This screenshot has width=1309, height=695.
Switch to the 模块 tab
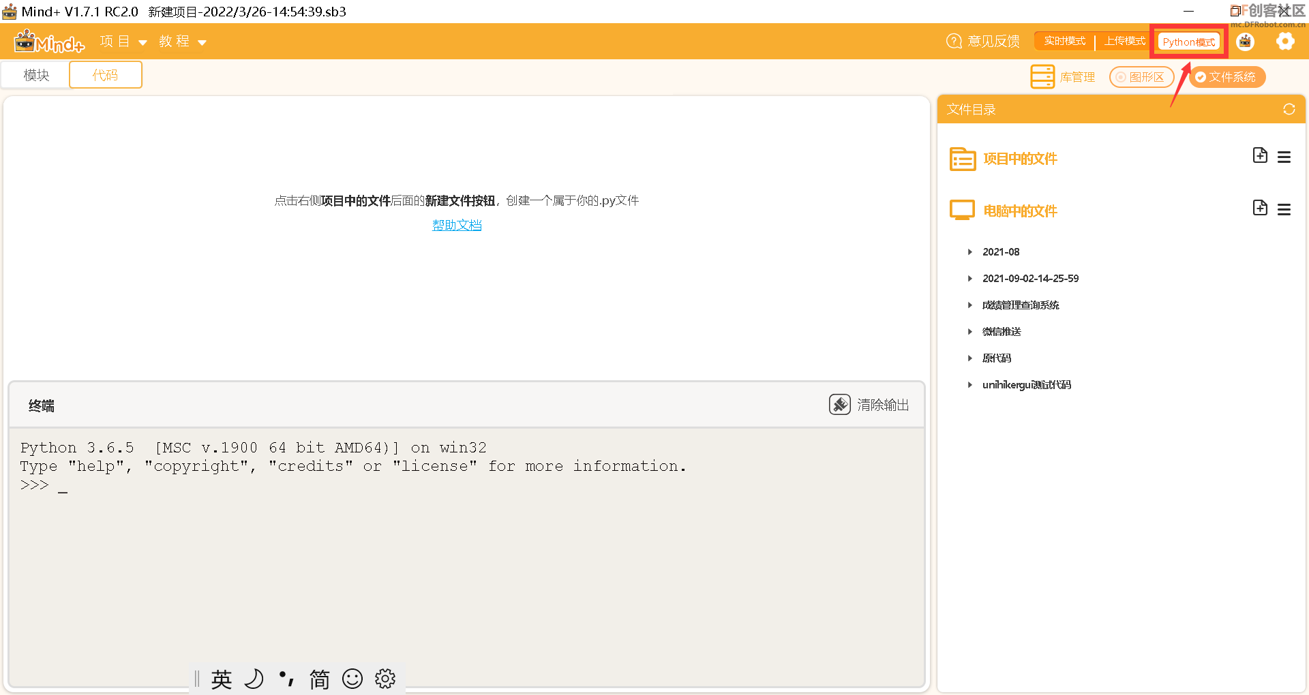point(36,75)
